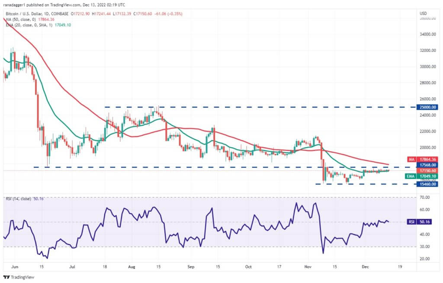Click the 30.00 RSI axis label

425,246
